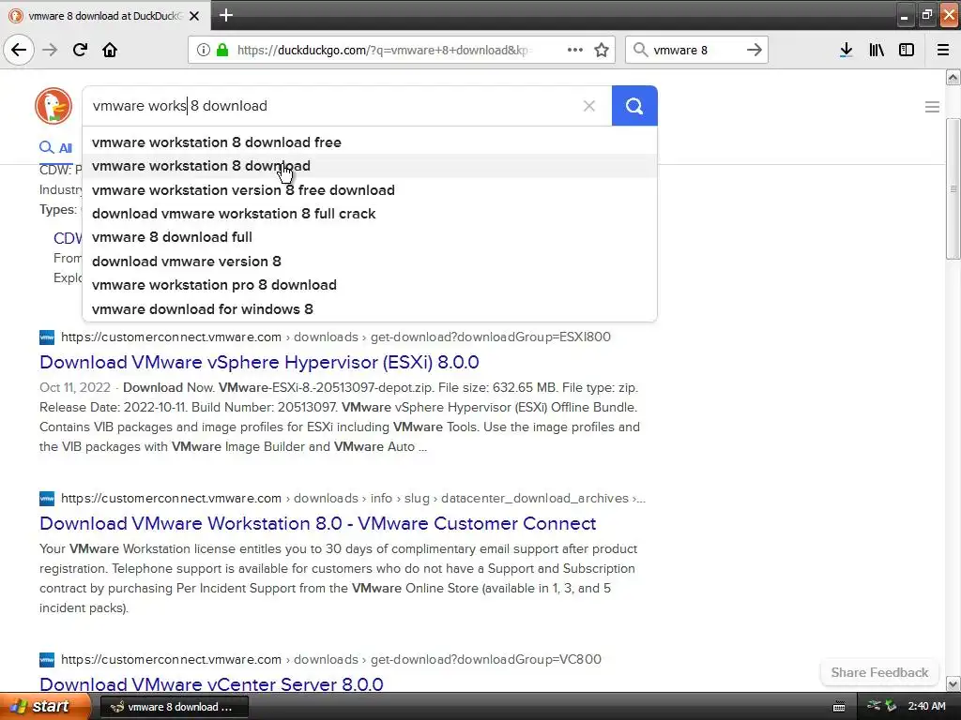Screen dimensions: 961x720
Task: Show site information icon in address bar
Action: pos(204,51)
